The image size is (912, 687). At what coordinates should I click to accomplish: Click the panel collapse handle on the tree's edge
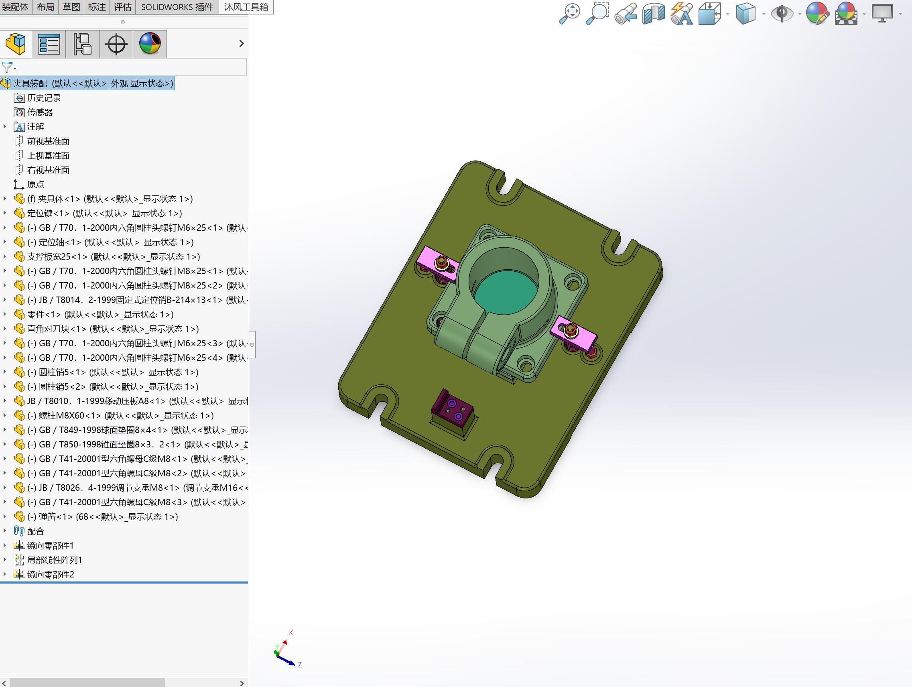(x=252, y=344)
